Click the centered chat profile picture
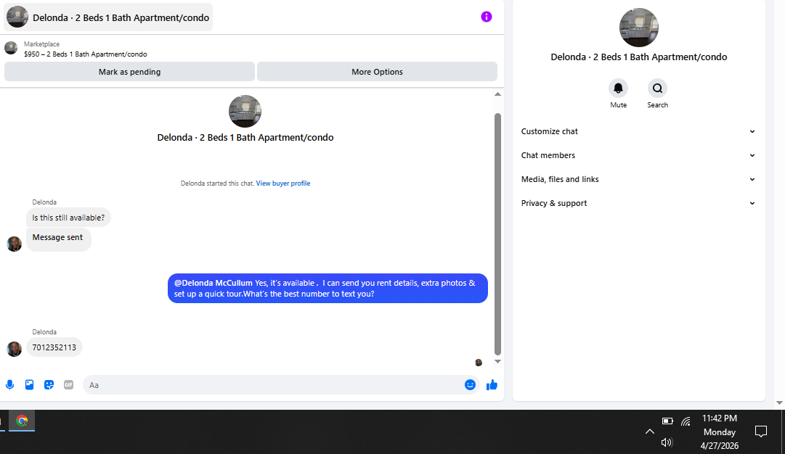This screenshot has width=785, height=454. (x=245, y=111)
